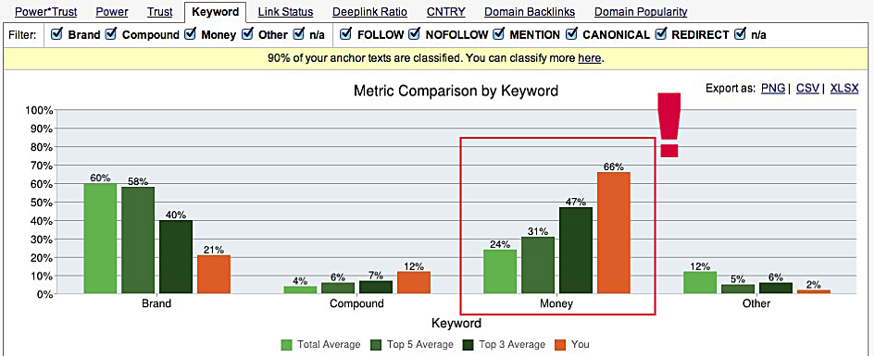
Task: Export chart as CSV
Action: [x=807, y=88]
